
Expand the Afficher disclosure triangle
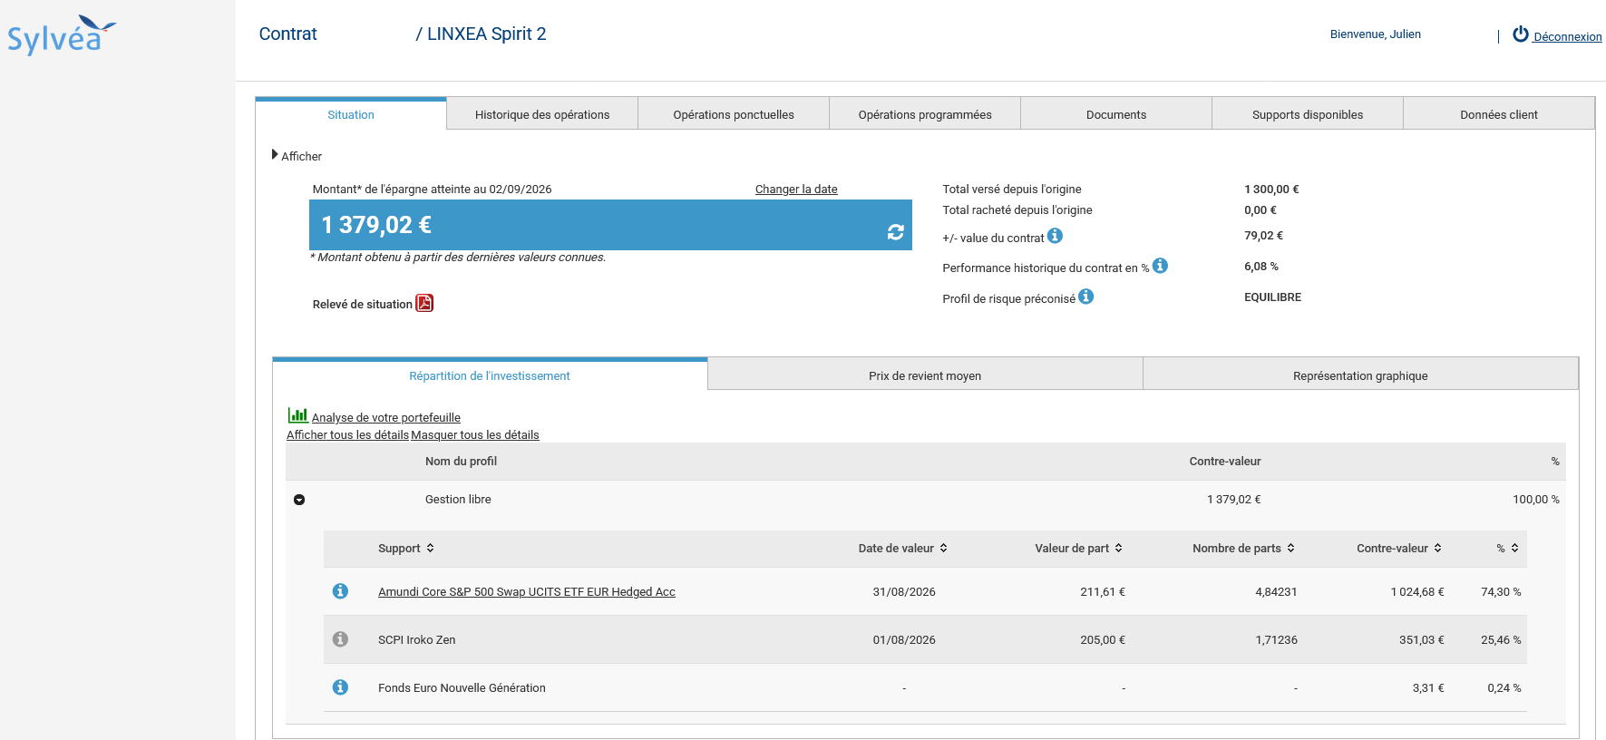[x=275, y=155]
